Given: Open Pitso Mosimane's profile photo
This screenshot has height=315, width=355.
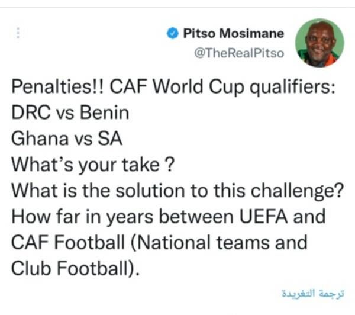Looking at the screenshot, I should [320, 42].
